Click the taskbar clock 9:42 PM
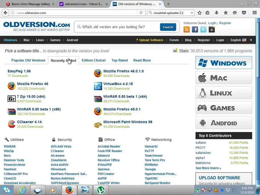260x195 pixels. (247, 188)
